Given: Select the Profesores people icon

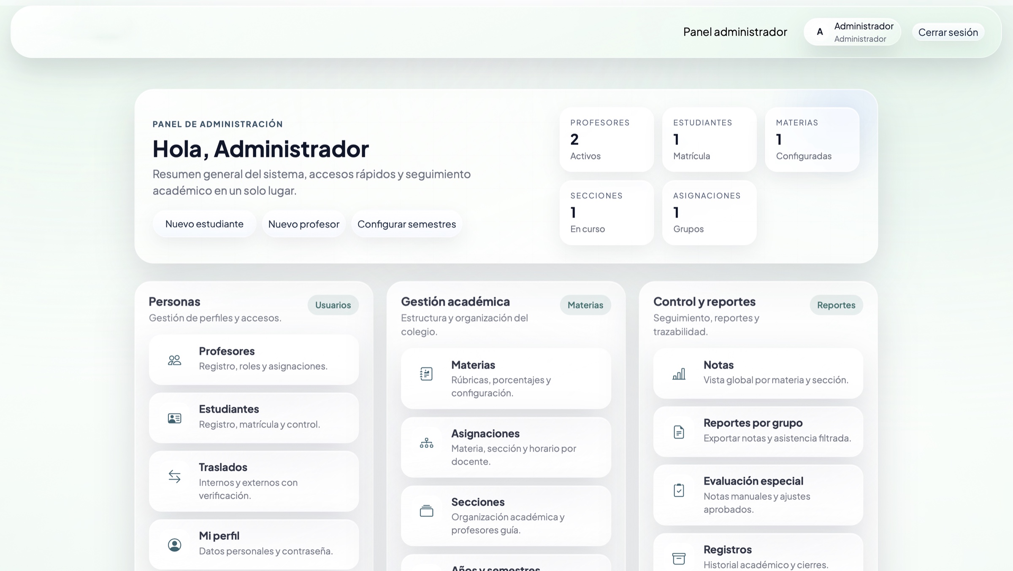Looking at the screenshot, I should [x=174, y=360].
